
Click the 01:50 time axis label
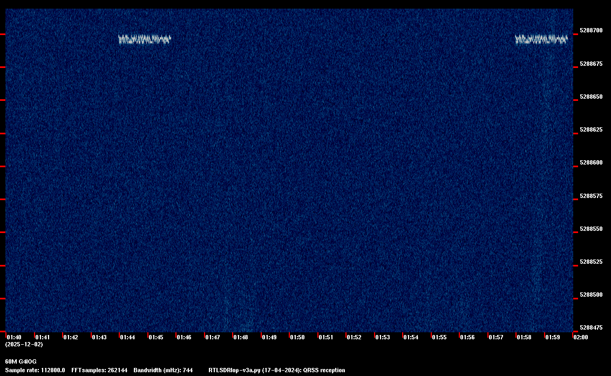coord(297,337)
